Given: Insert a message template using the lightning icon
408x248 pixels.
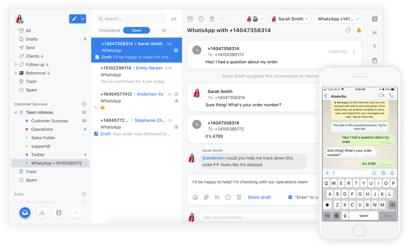Looking at the screenshot, I should tap(217, 197).
